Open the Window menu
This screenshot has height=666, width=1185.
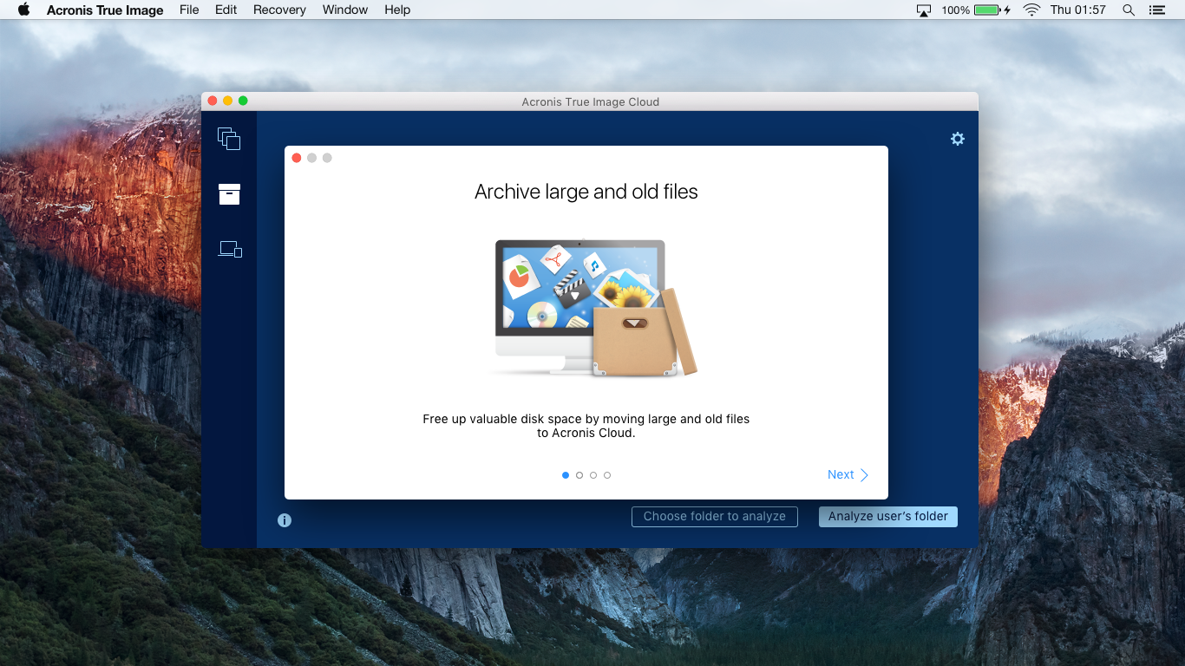[x=345, y=10]
